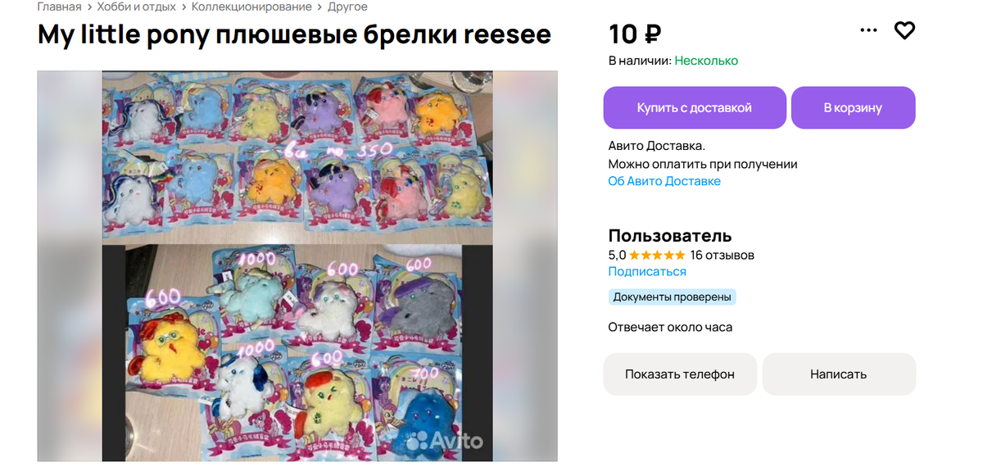Open the three-dots more options menu
This screenshot has width=983, height=476.
(x=868, y=31)
